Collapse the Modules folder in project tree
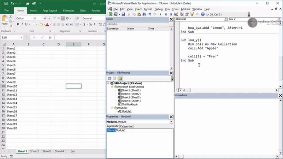The width and height of the screenshot is (283, 159). [112, 108]
